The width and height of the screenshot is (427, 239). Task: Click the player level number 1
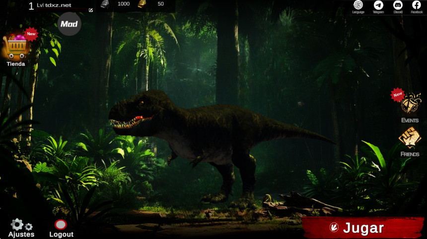pos(31,6)
